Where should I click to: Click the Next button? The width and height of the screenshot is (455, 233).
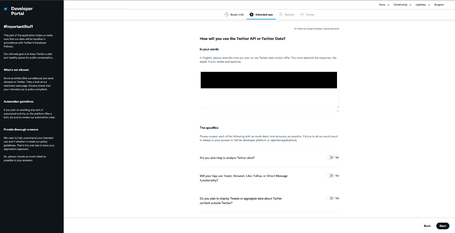[443, 226]
